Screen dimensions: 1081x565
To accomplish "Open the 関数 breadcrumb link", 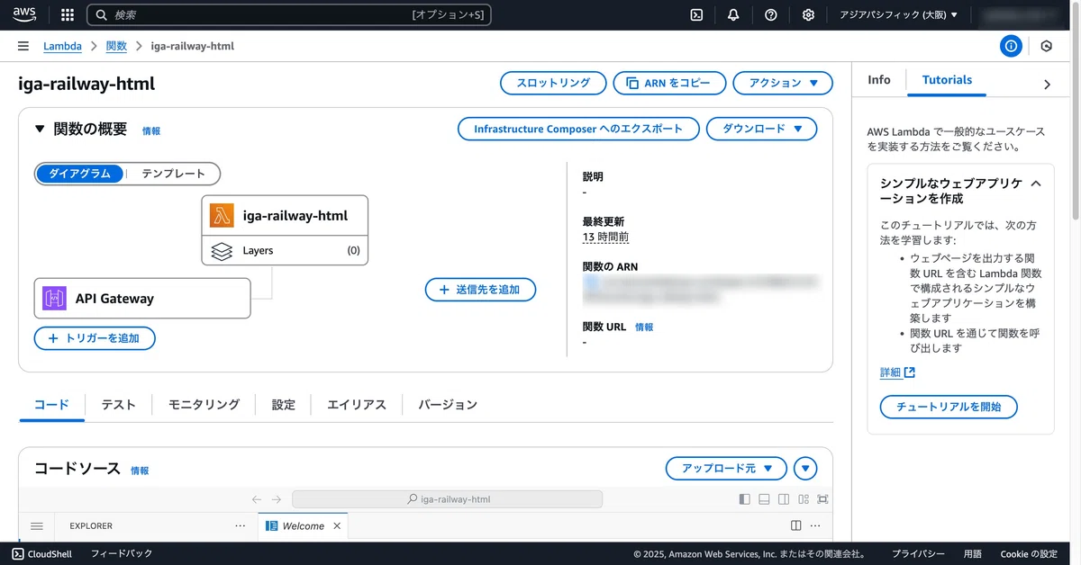I will [116, 46].
